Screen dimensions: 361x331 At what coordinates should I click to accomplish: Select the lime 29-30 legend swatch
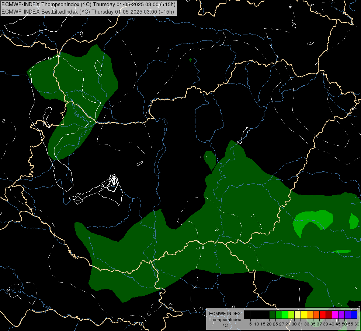point(291,314)
